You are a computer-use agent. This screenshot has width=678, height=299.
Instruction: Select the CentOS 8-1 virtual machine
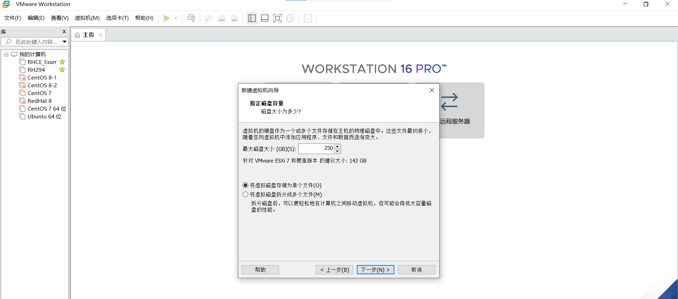click(x=42, y=77)
